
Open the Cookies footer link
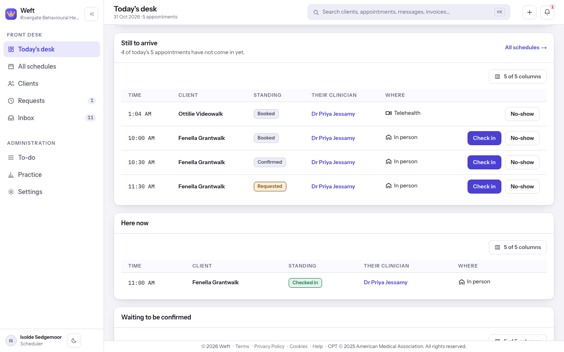pos(298,346)
